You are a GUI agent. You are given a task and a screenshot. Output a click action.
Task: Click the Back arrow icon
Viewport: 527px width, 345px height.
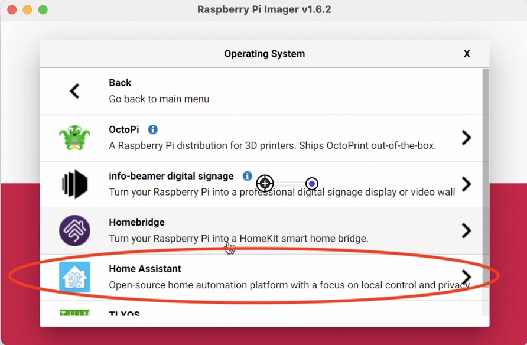point(74,91)
